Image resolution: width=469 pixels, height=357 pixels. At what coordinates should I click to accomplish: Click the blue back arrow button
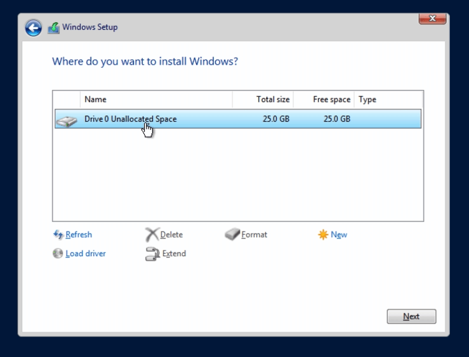pyautogui.click(x=34, y=28)
